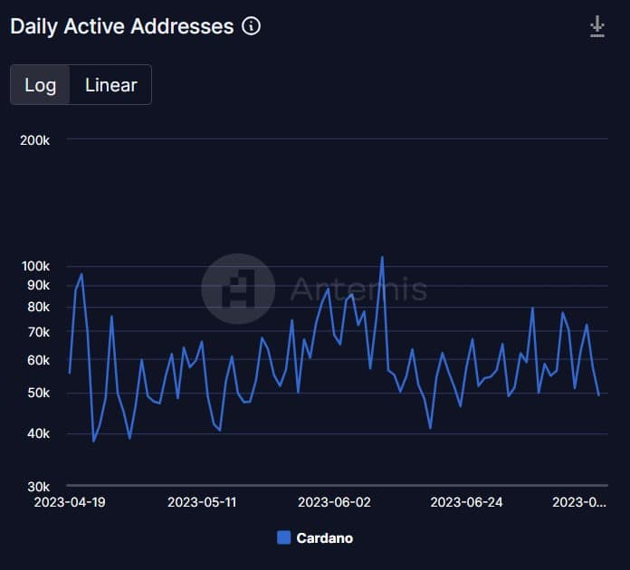Switch the chart scale to Log
Screen dimensions: 630x570
pyautogui.click(x=40, y=85)
